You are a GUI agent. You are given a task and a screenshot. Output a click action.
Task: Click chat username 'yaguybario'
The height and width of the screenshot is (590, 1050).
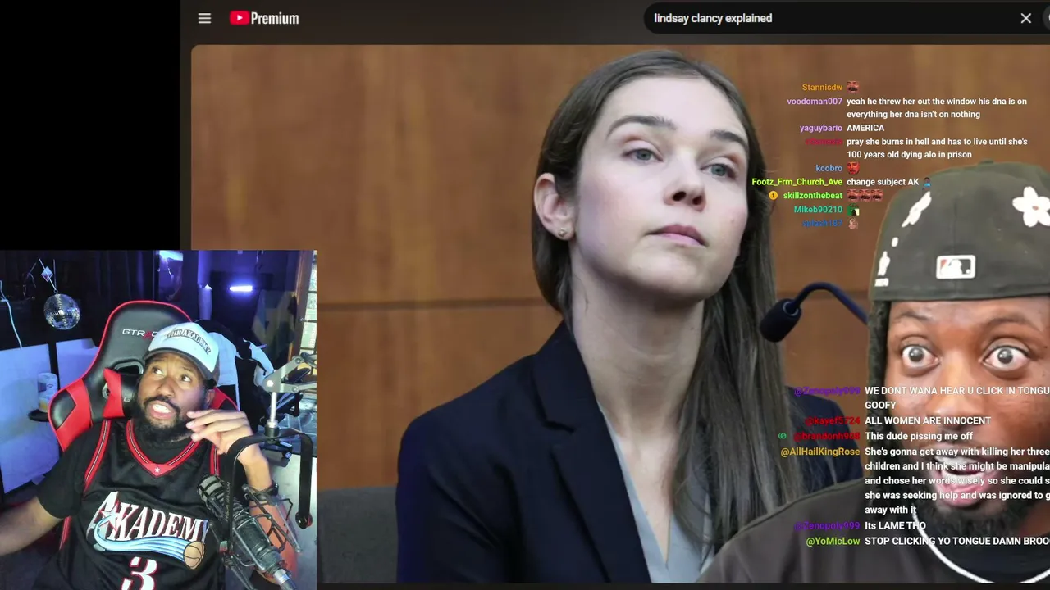click(x=821, y=129)
